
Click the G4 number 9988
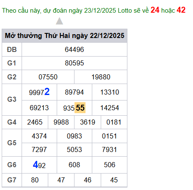(61, 122)
